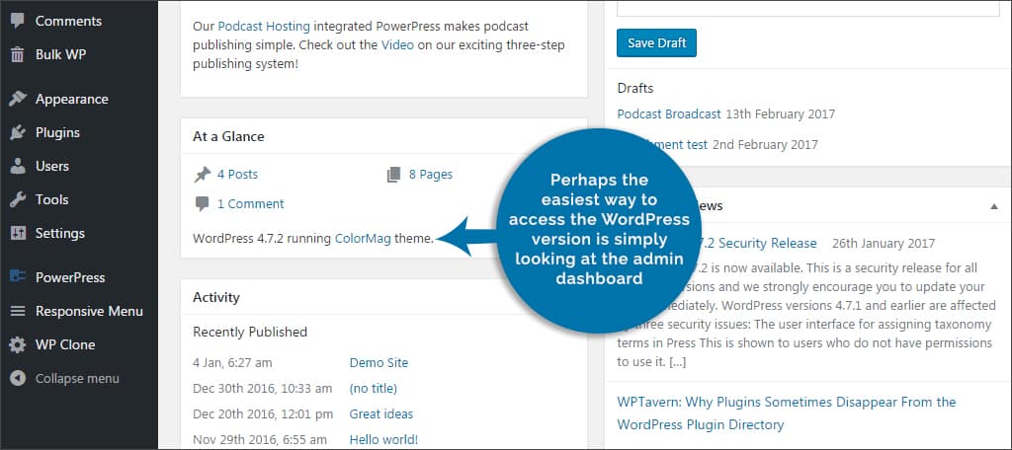Click the WP Clone gear icon
This screenshot has height=450, width=1012.
[x=18, y=345]
